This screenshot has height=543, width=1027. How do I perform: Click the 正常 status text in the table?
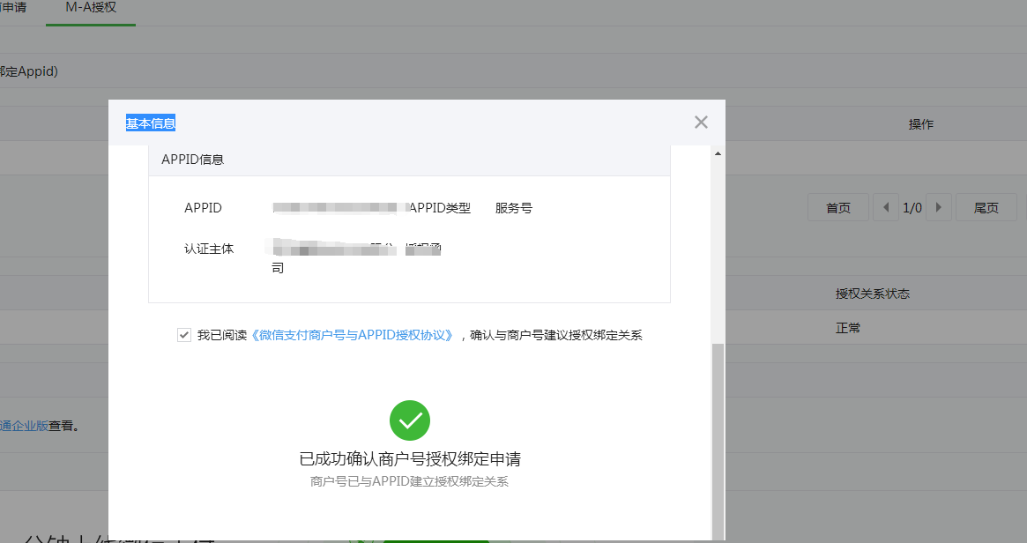847,326
